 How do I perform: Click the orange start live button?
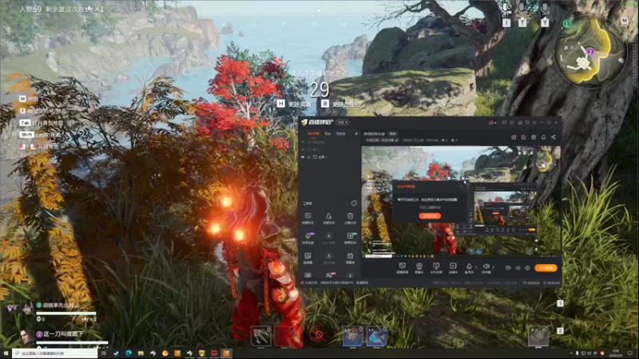546,268
